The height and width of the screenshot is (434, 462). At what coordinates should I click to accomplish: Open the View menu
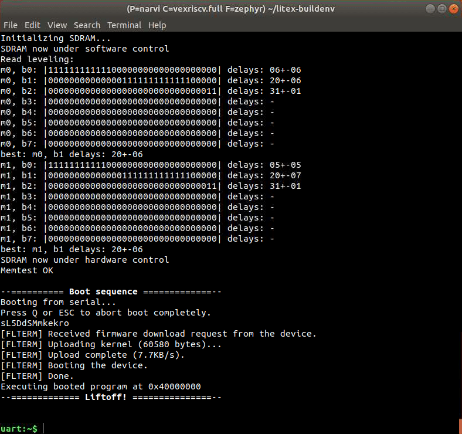(x=57, y=25)
